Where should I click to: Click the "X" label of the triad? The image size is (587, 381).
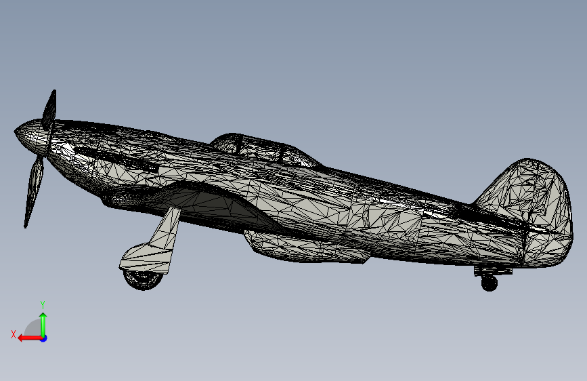(x=14, y=334)
